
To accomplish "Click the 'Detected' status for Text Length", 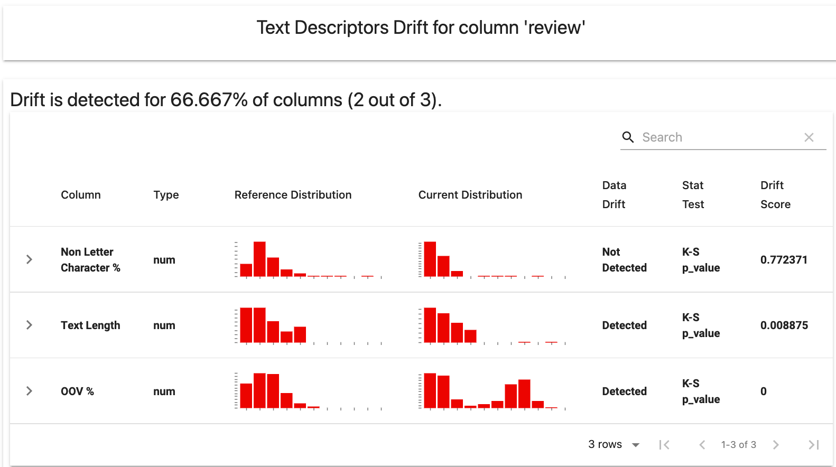I will point(624,325).
